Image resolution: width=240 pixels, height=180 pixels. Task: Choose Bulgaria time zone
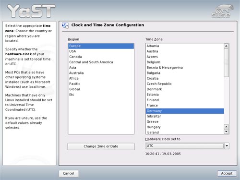[x=185, y=73]
